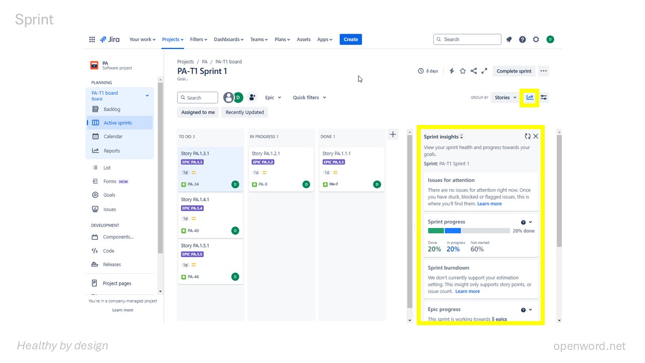Image resolution: width=645 pixels, height=363 pixels.
Task: Click the Jira logo
Action: point(109,39)
